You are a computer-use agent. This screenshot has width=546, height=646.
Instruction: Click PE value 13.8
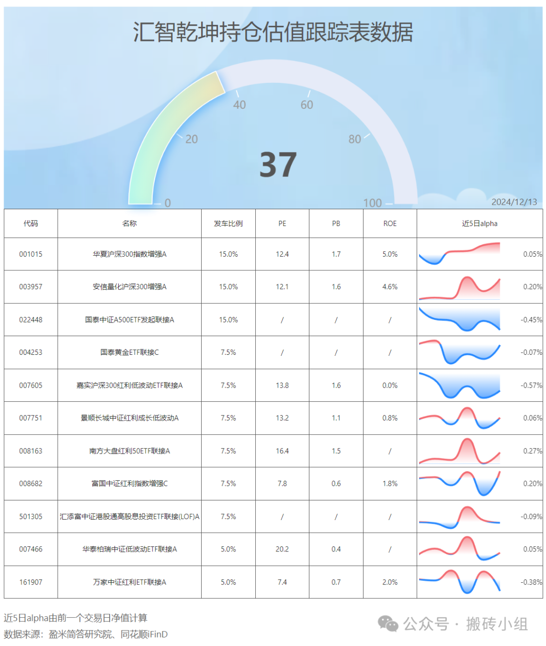point(282,385)
